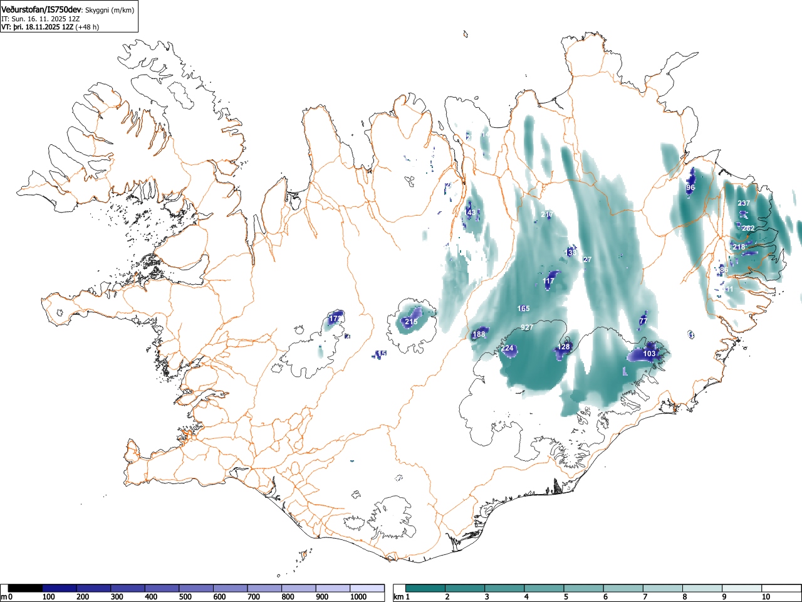Image resolution: width=802 pixels, height=602 pixels.
Task: Click the '500' tick label in the meter legend
Action: [x=185, y=597]
